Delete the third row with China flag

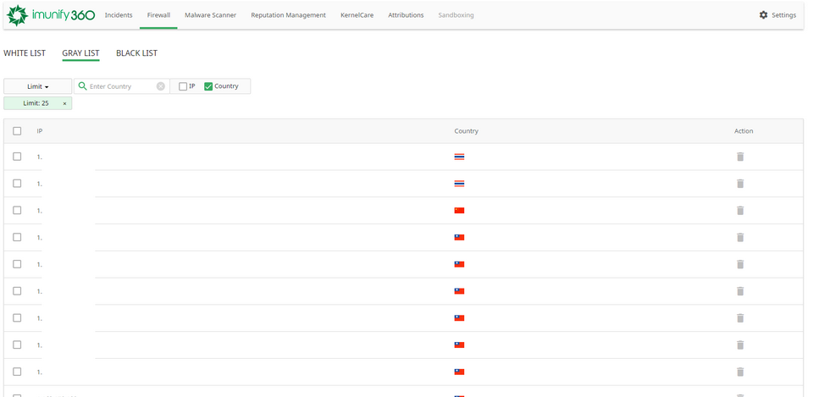pos(740,211)
